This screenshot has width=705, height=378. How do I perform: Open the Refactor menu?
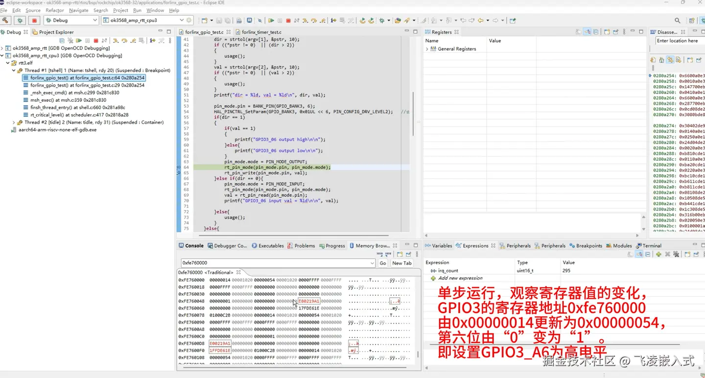point(54,10)
